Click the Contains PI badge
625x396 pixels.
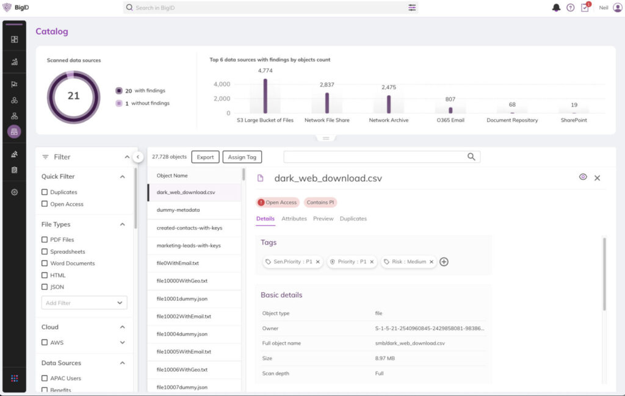coord(320,203)
